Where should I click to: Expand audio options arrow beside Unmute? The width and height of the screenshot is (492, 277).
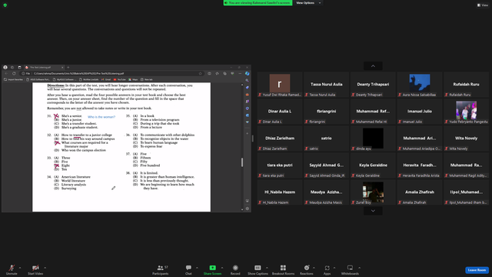[20, 268]
